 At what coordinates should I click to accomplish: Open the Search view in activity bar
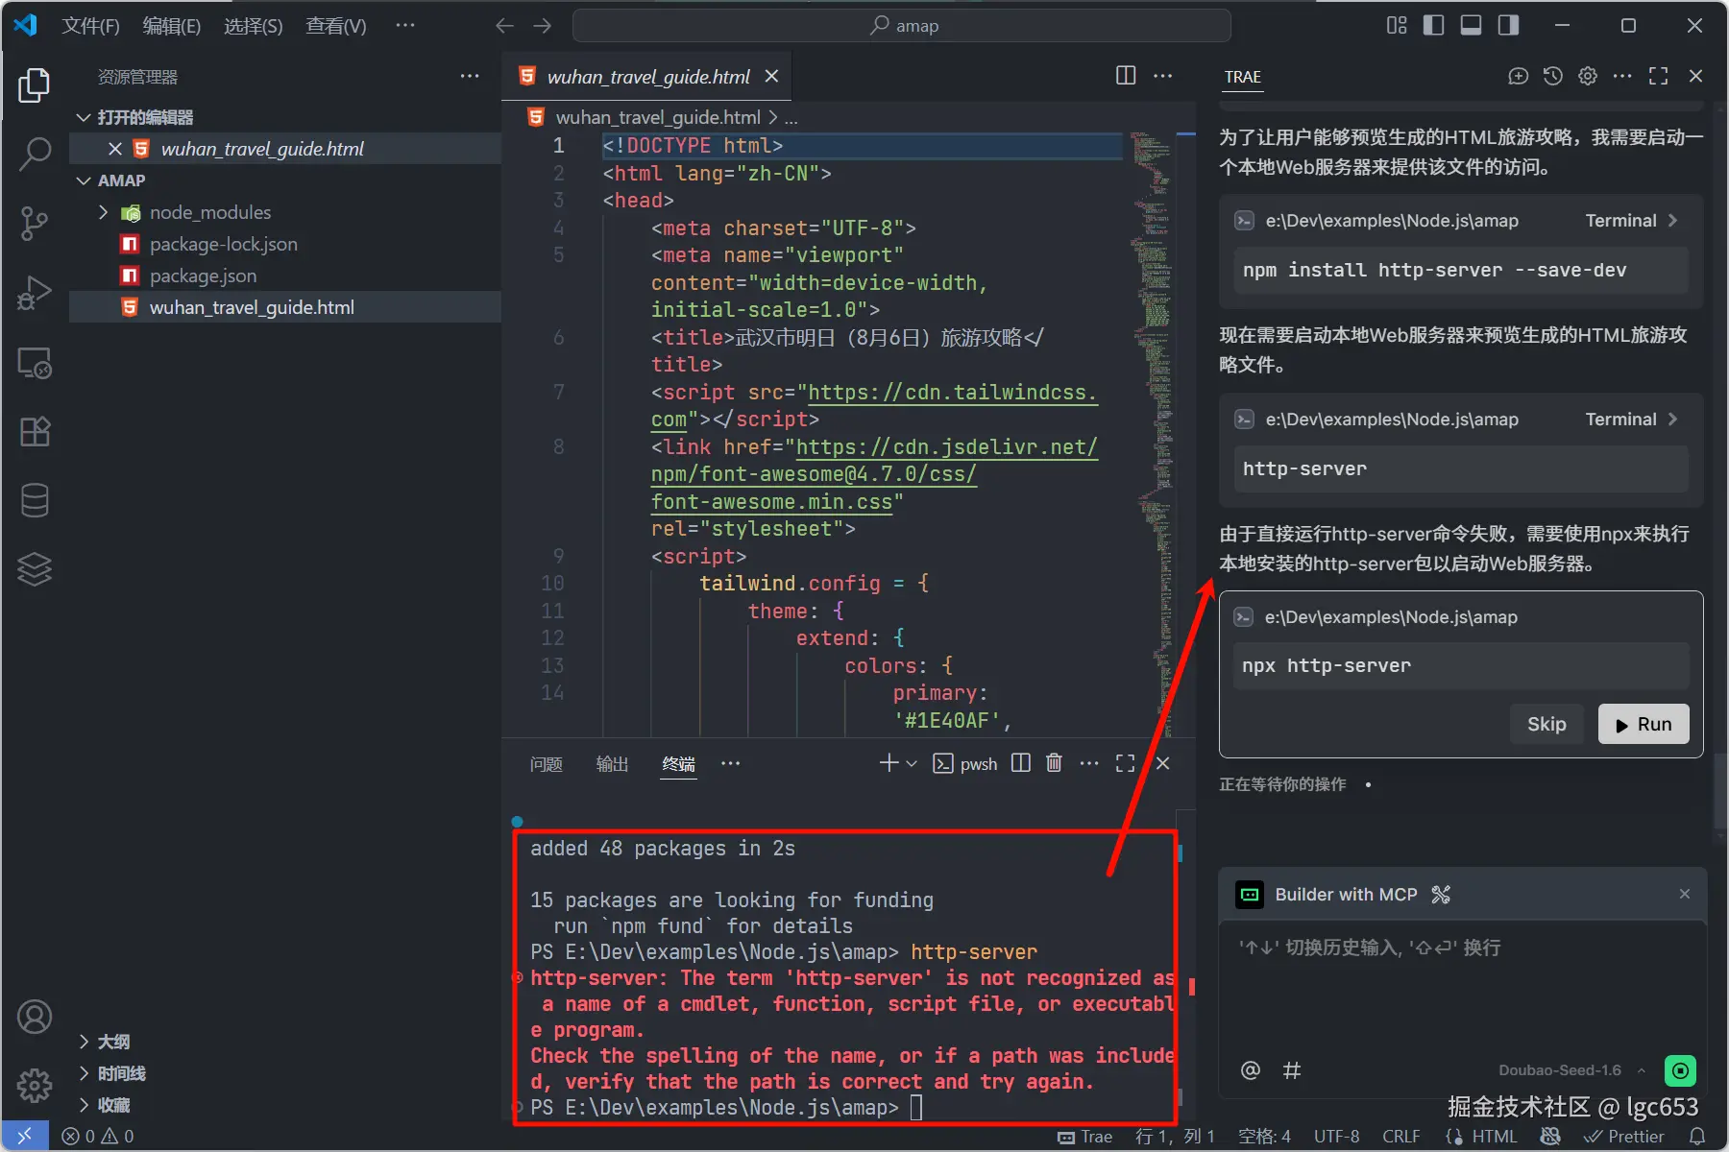(x=35, y=154)
